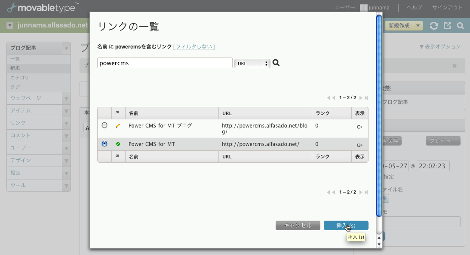The width and height of the screenshot is (470, 255).
Task: Open タグ in the sidebar
Action: coord(15,87)
